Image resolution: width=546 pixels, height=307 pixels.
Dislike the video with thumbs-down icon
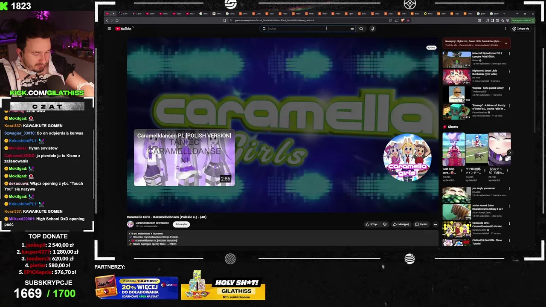[x=385, y=224]
